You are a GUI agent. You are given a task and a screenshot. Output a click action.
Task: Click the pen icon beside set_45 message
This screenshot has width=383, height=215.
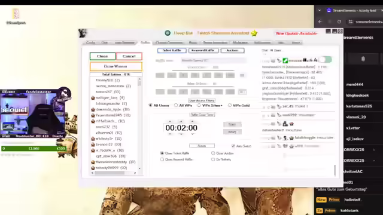pos(279,106)
